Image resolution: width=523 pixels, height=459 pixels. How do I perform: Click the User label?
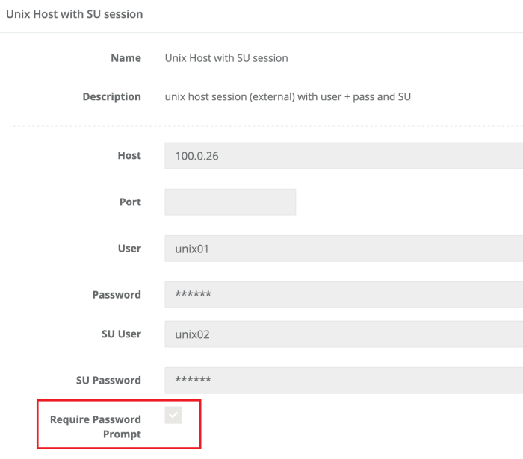(x=129, y=249)
